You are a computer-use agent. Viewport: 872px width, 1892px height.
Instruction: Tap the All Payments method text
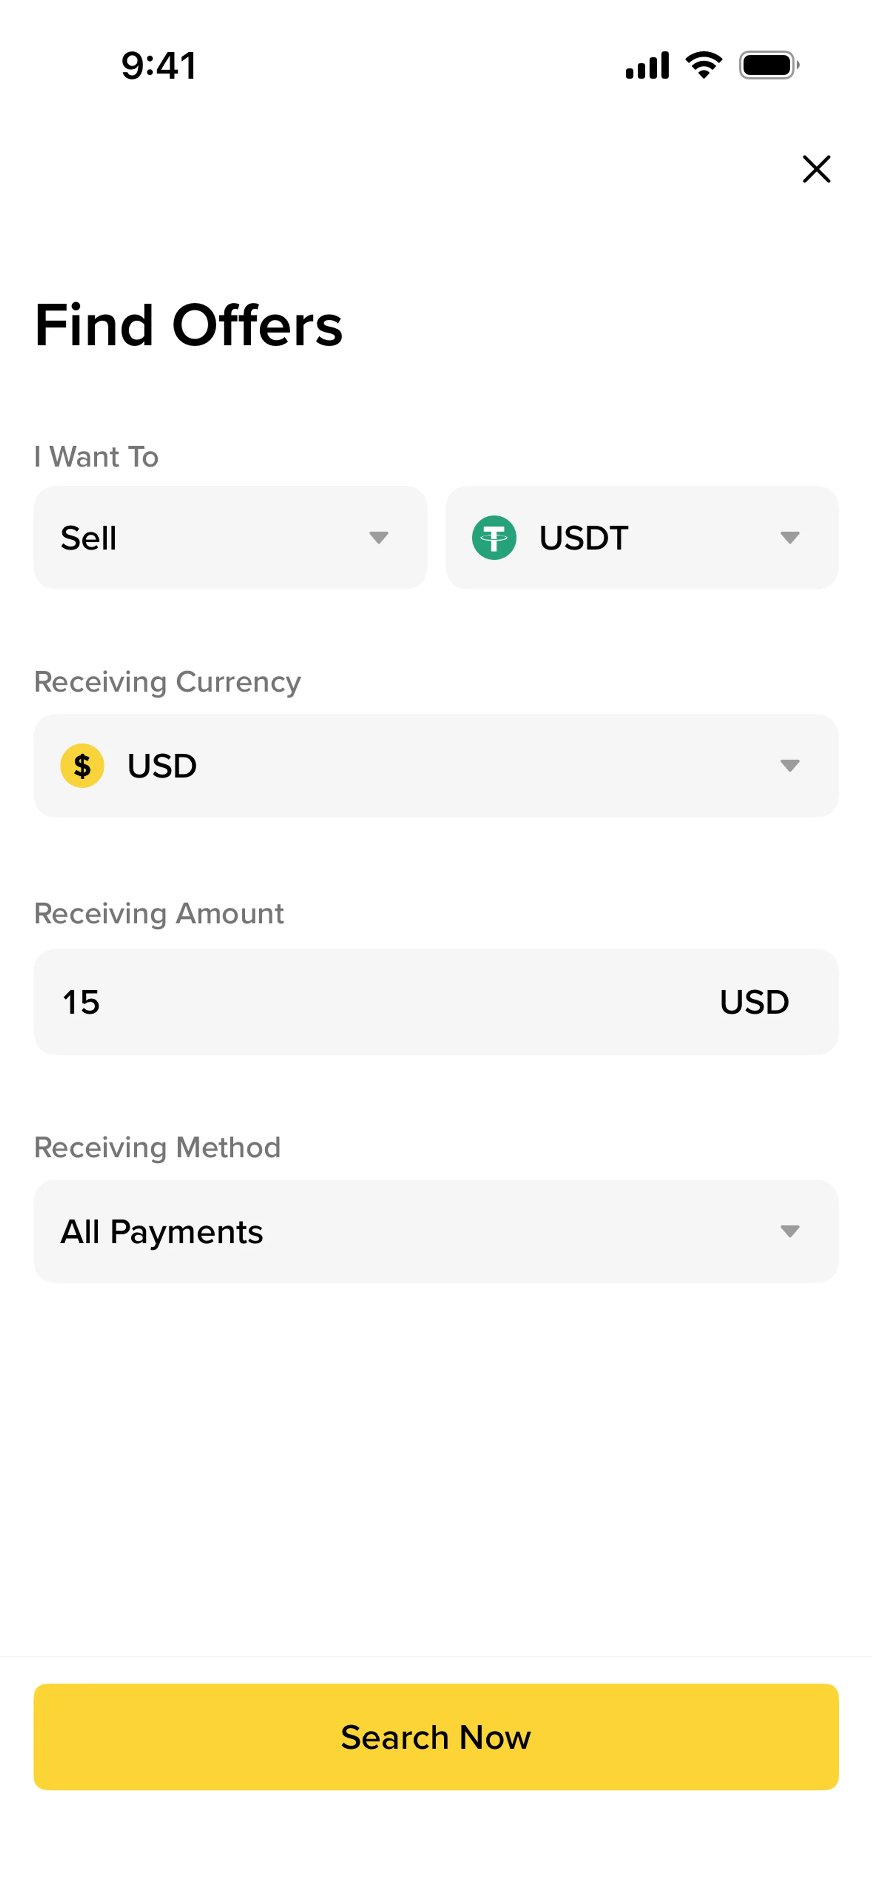point(162,1232)
